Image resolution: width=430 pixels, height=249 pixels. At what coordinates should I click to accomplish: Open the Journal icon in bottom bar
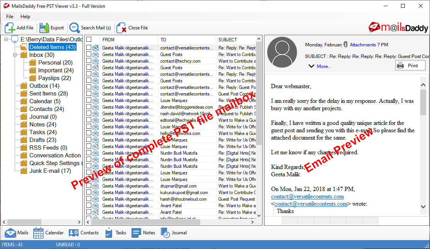click(x=165, y=233)
